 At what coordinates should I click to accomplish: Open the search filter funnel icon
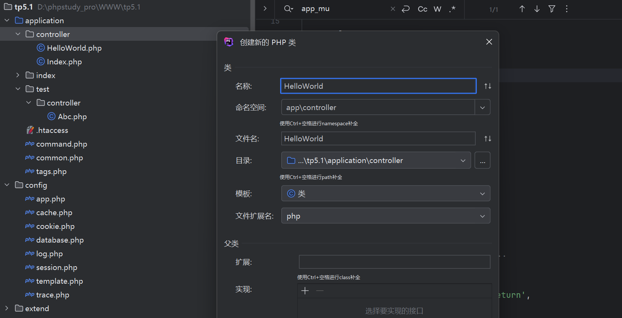(x=552, y=9)
